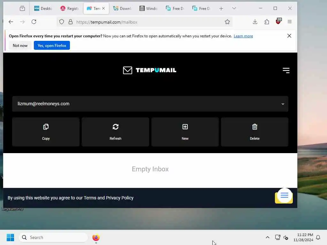Viewport: 327px width, 245px height.
Task: Open muted volume tray icon
Action: pyautogui.click(x=286, y=237)
